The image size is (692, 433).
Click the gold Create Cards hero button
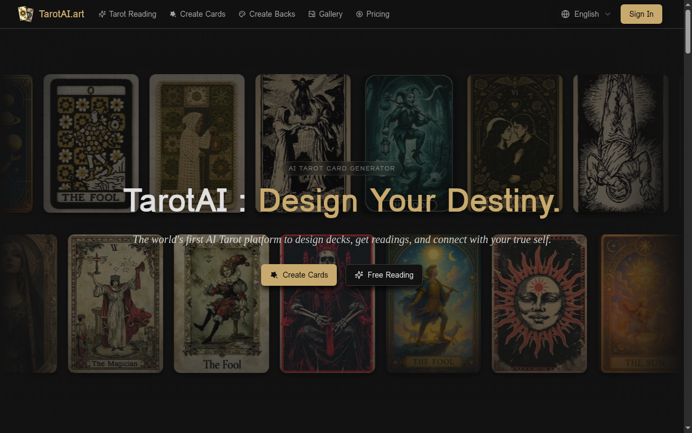[x=299, y=275]
